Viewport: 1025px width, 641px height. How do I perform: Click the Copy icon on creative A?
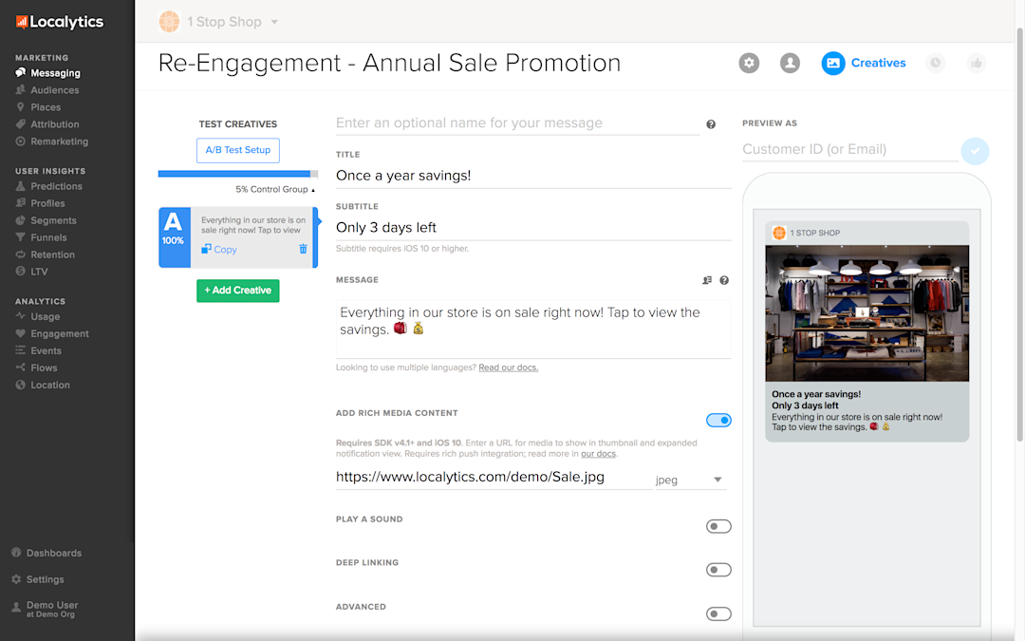(x=206, y=249)
